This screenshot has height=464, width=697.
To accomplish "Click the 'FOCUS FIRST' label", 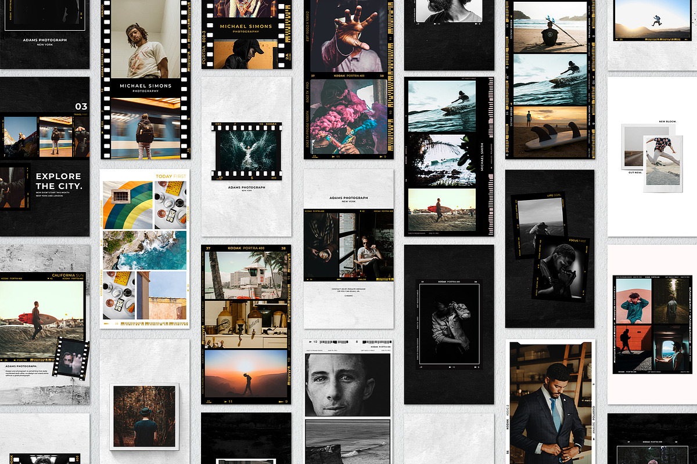I will pos(578,240).
